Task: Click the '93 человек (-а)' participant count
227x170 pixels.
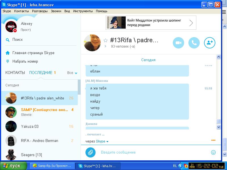Action: 123,46
